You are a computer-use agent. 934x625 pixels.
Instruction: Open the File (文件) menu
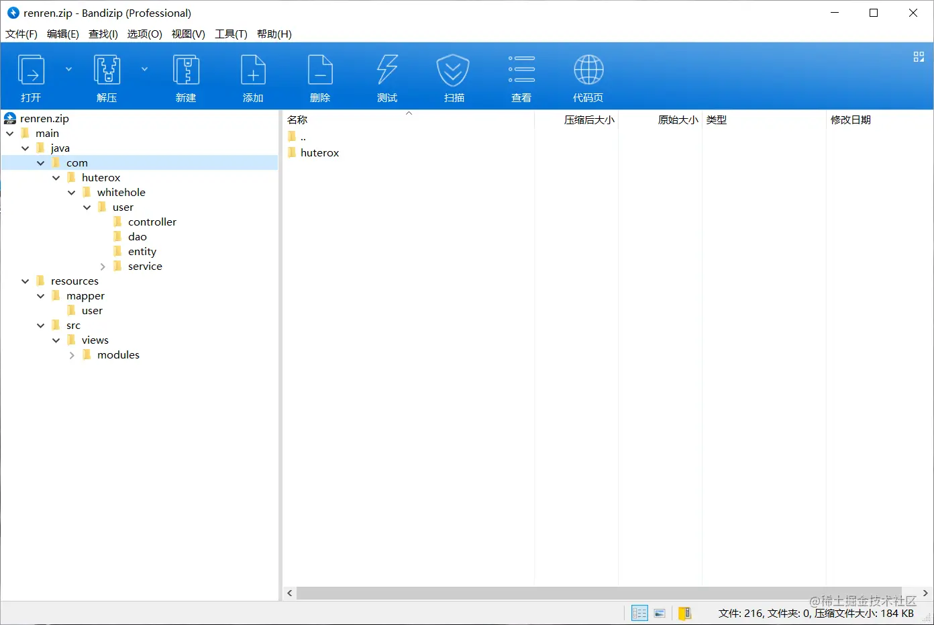21,34
